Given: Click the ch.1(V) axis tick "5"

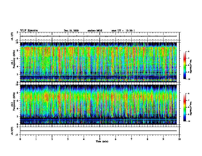Looking at the screenshot, I should [18, 32].
